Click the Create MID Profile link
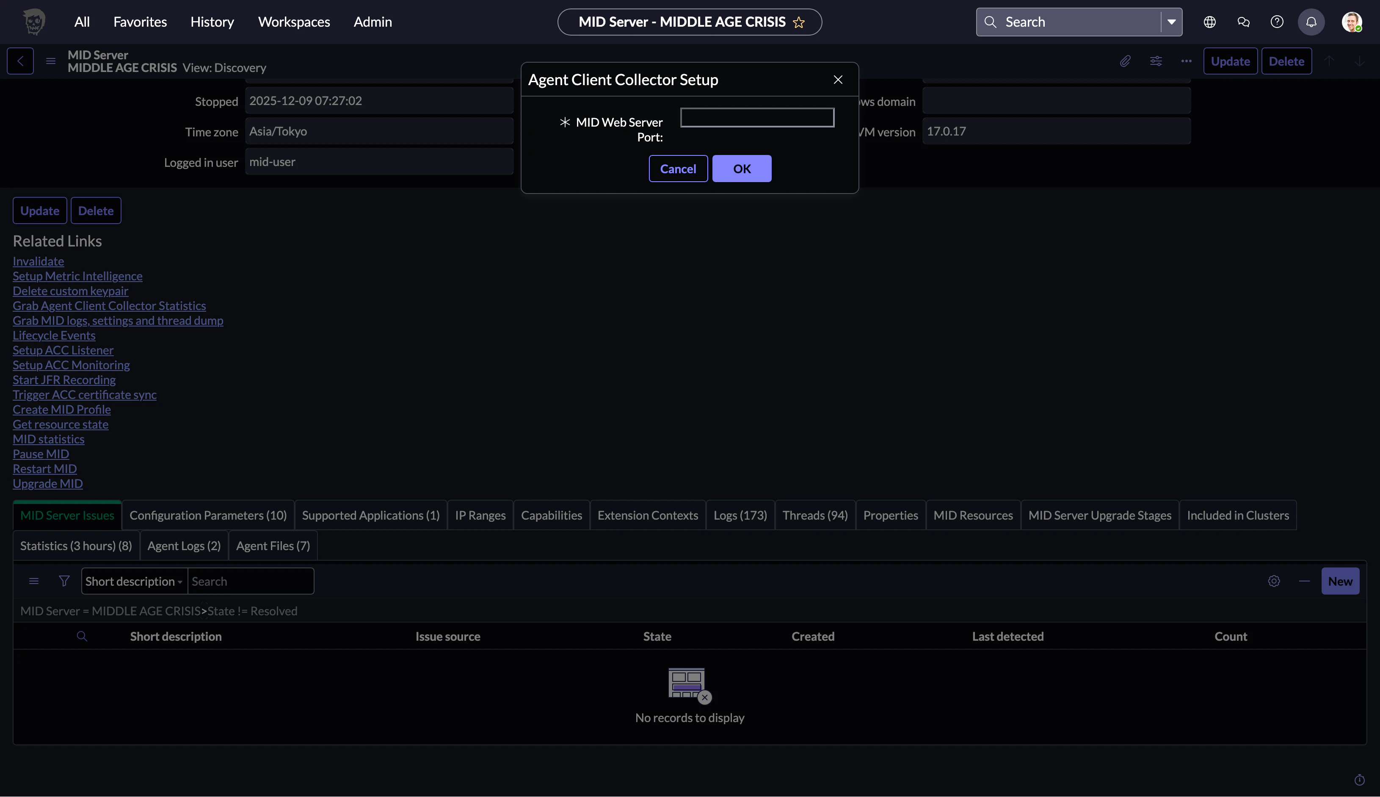1380x797 pixels. click(x=62, y=409)
